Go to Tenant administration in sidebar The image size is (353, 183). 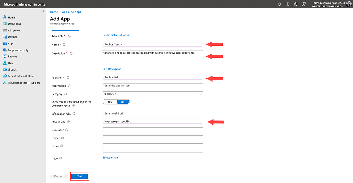tap(21, 76)
